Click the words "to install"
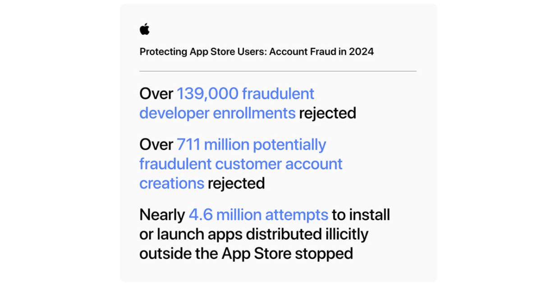Image resolution: width=541 pixels, height=284 pixels. pos(361,215)
